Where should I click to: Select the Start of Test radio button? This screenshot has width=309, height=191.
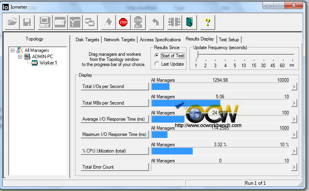[157, 55]
